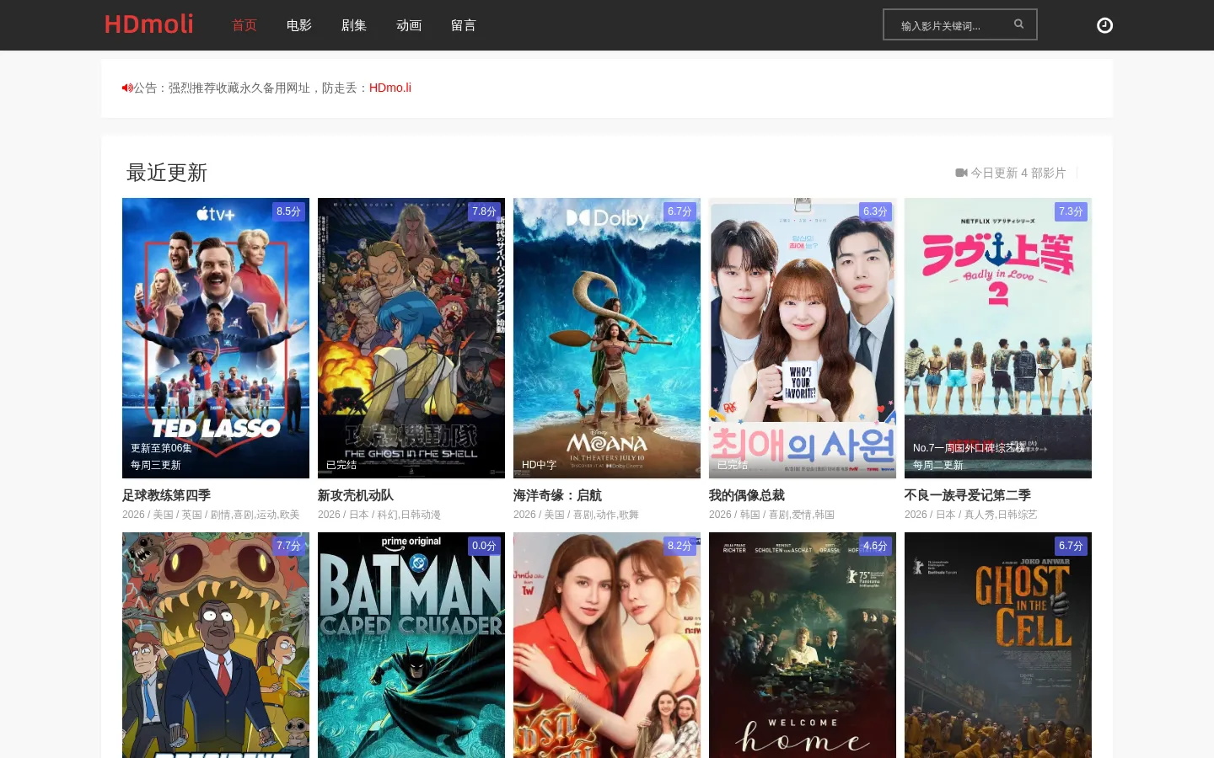
Task: Open the Ghost in the Shell poster
Action: click(x=411, y=338)
